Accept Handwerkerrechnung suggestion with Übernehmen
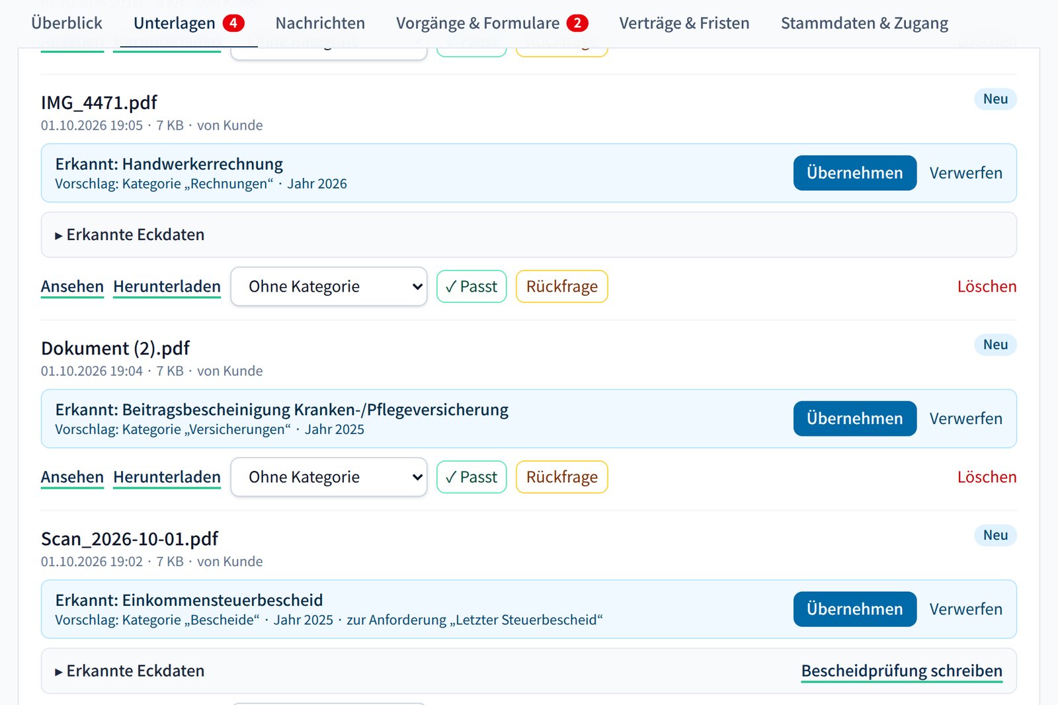This screenshot has height=705, width=1058. tap(854, 173)
